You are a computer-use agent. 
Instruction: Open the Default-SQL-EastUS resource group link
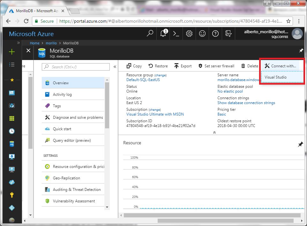[x=143, y=80]
